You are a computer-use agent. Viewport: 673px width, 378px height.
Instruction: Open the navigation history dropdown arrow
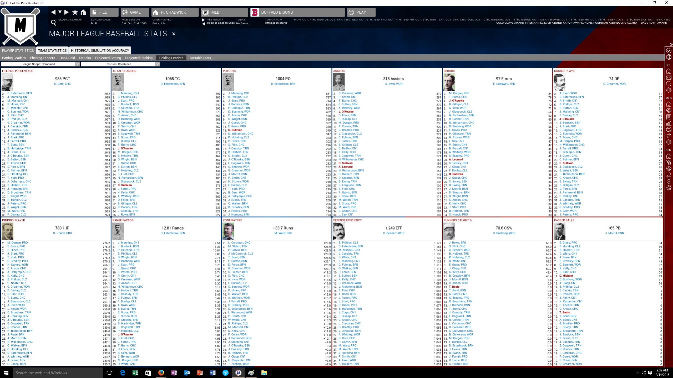(x=60, y=12)
